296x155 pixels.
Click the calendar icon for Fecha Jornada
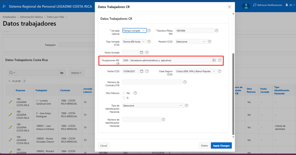pos(141,52)
